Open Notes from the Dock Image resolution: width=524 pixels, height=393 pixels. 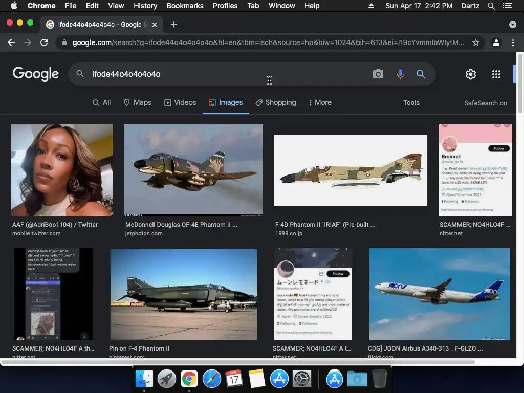click(x=257, y=379)
